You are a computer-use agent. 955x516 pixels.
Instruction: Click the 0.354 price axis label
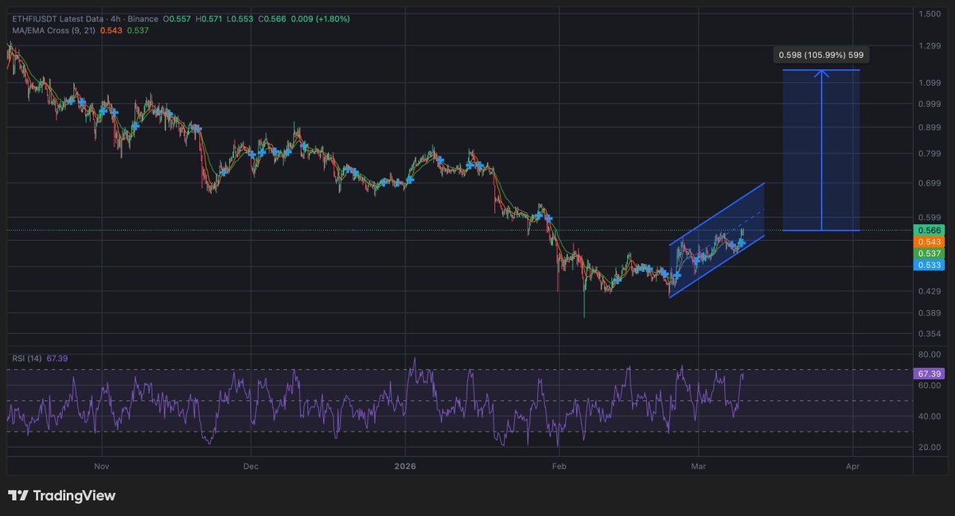(x=930, y=334)
